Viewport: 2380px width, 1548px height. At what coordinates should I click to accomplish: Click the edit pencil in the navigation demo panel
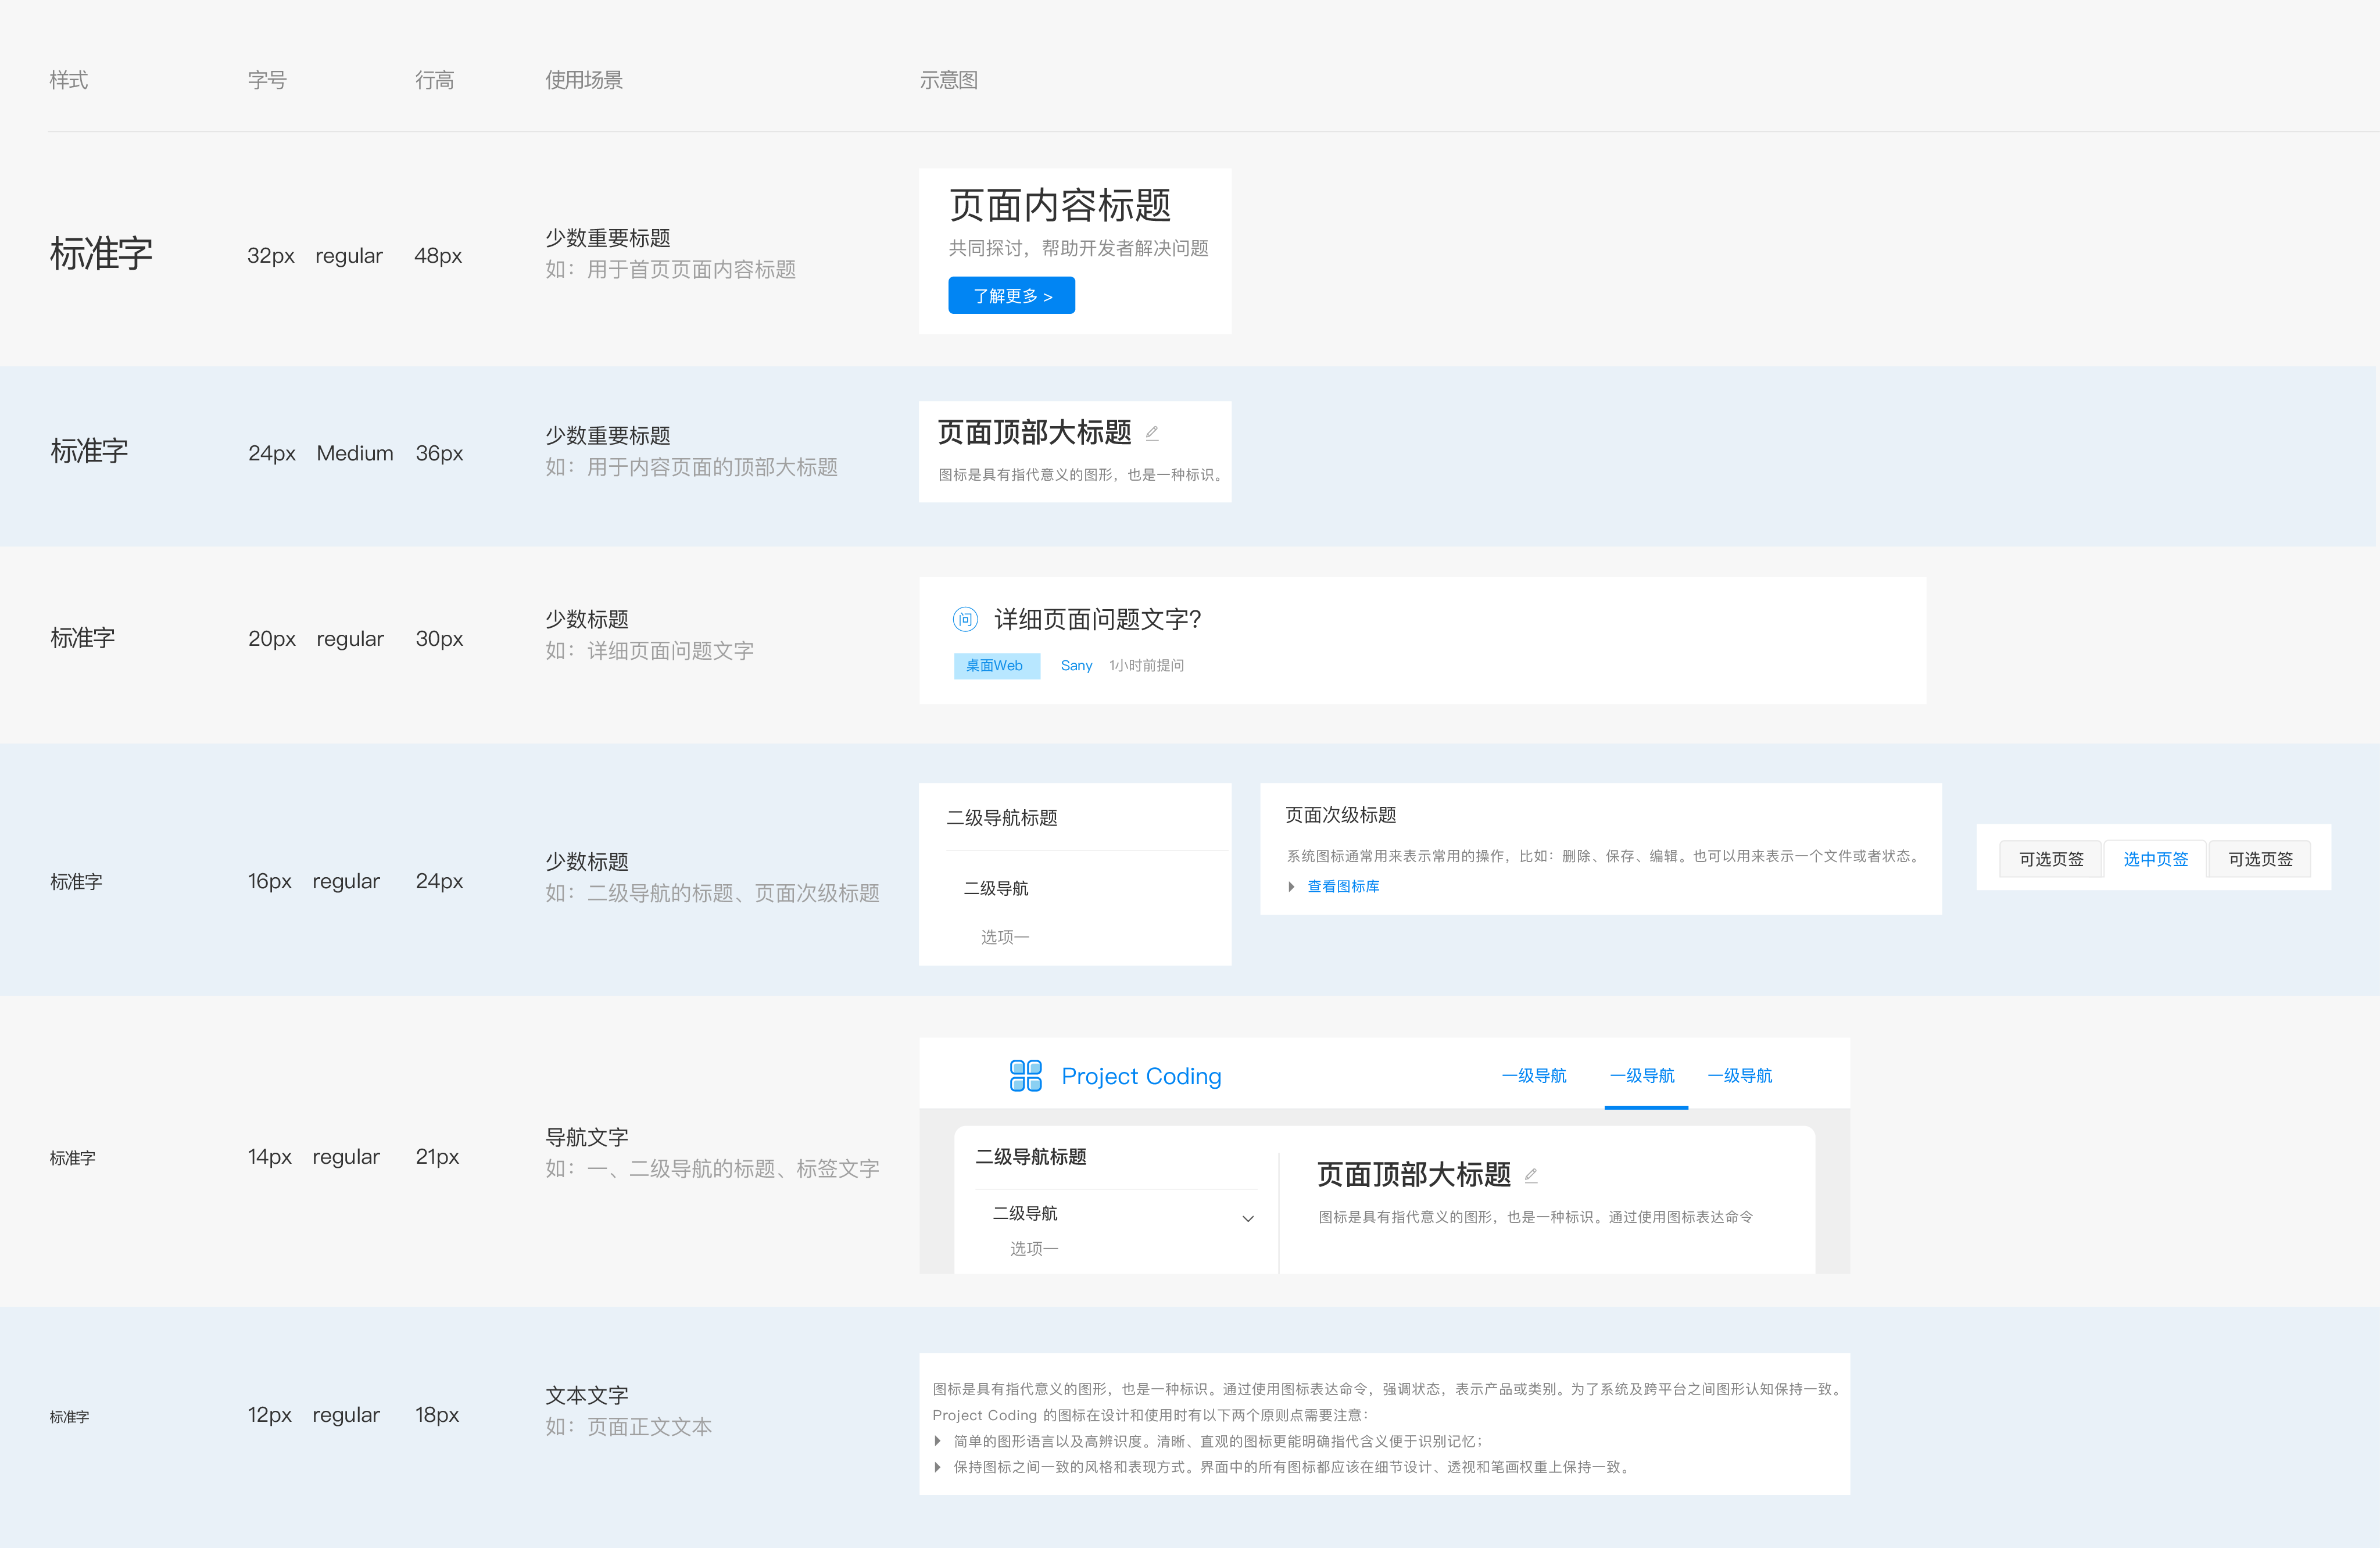1530,1175
